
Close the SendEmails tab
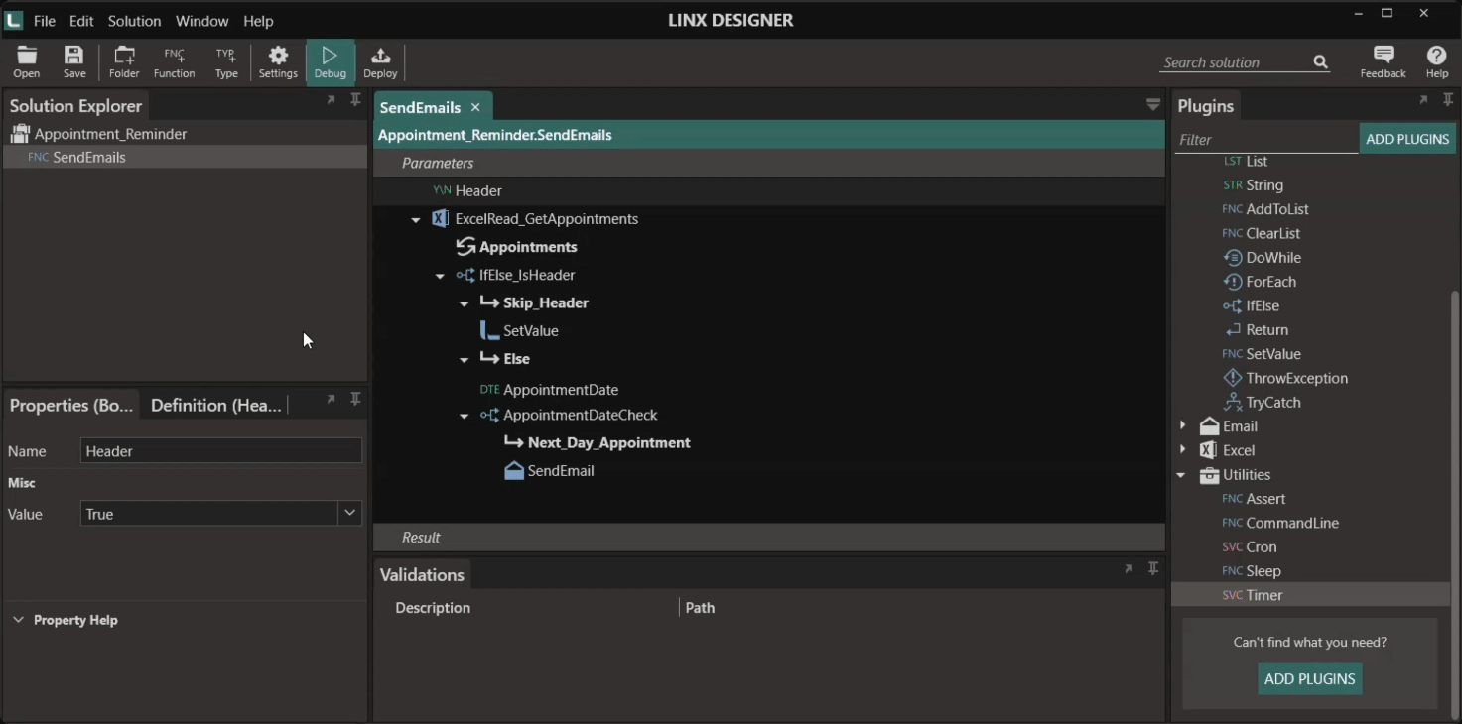click(x=475, y=107)
